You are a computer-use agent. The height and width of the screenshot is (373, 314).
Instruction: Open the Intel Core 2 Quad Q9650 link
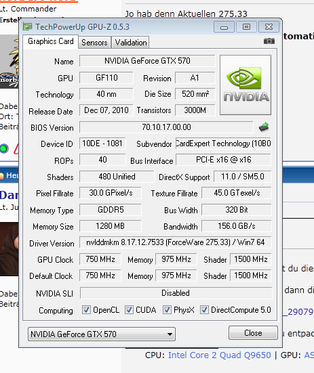pos(220,355)
